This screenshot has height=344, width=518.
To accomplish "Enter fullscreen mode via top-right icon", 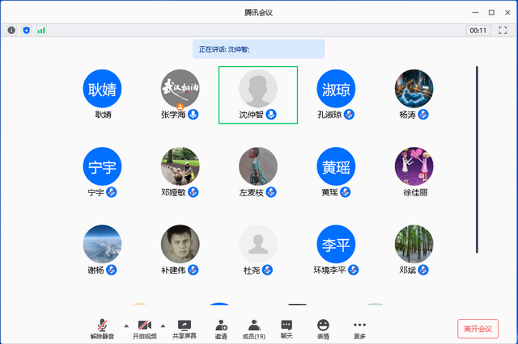I will [503, 30].
